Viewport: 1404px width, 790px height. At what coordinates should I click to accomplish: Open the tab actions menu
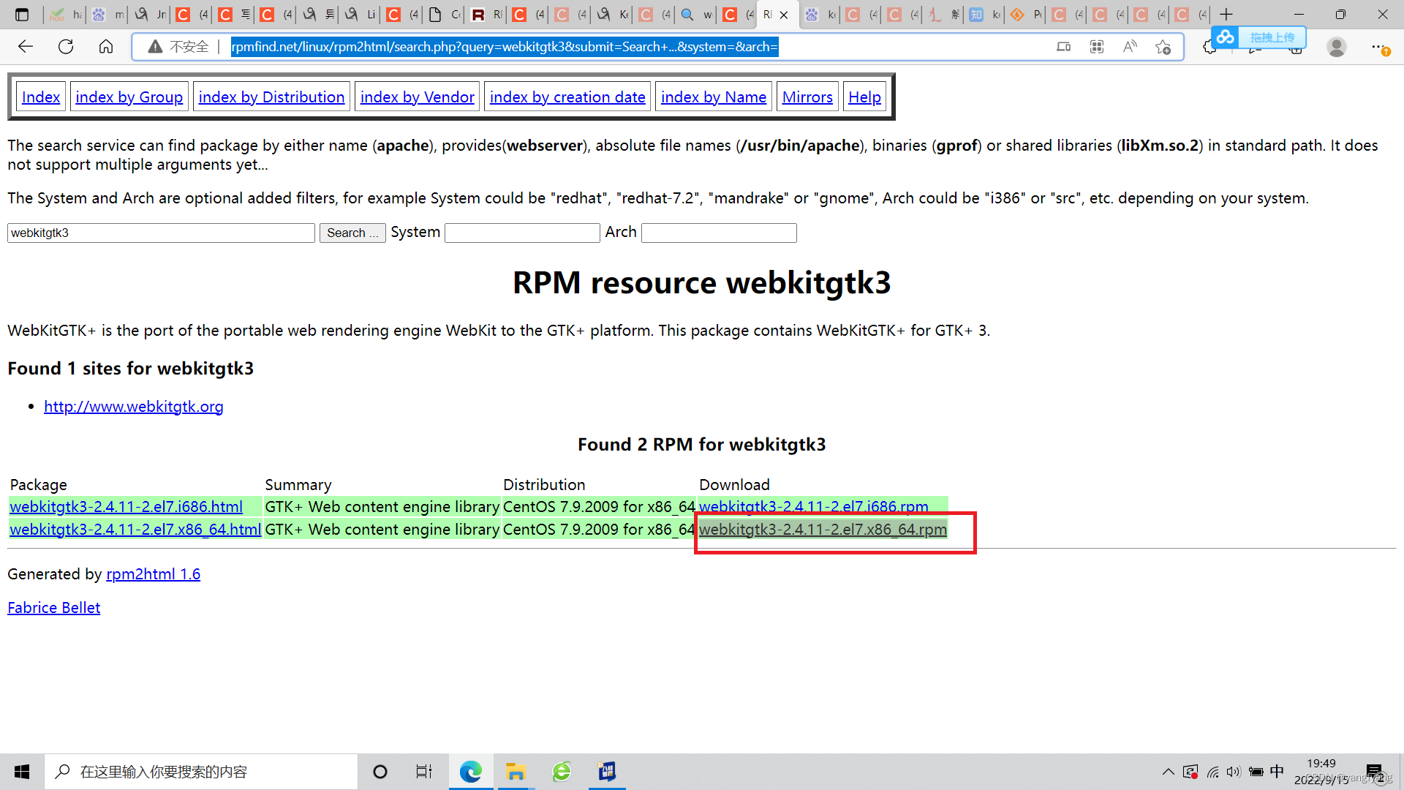[23, 14]
